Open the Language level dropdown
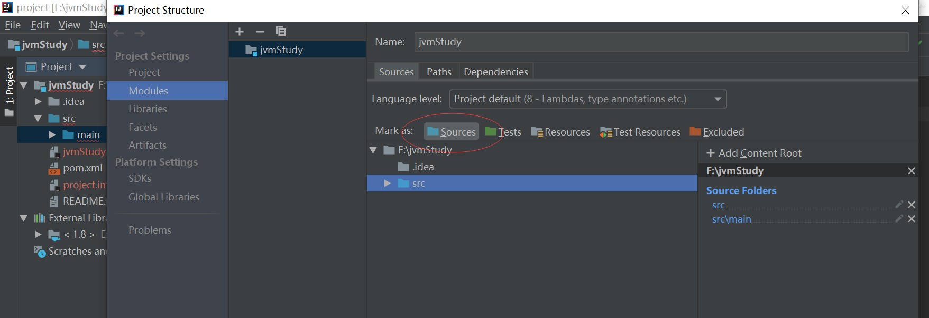The height and width of the screenshot is (318, 929). coord(587,99)
